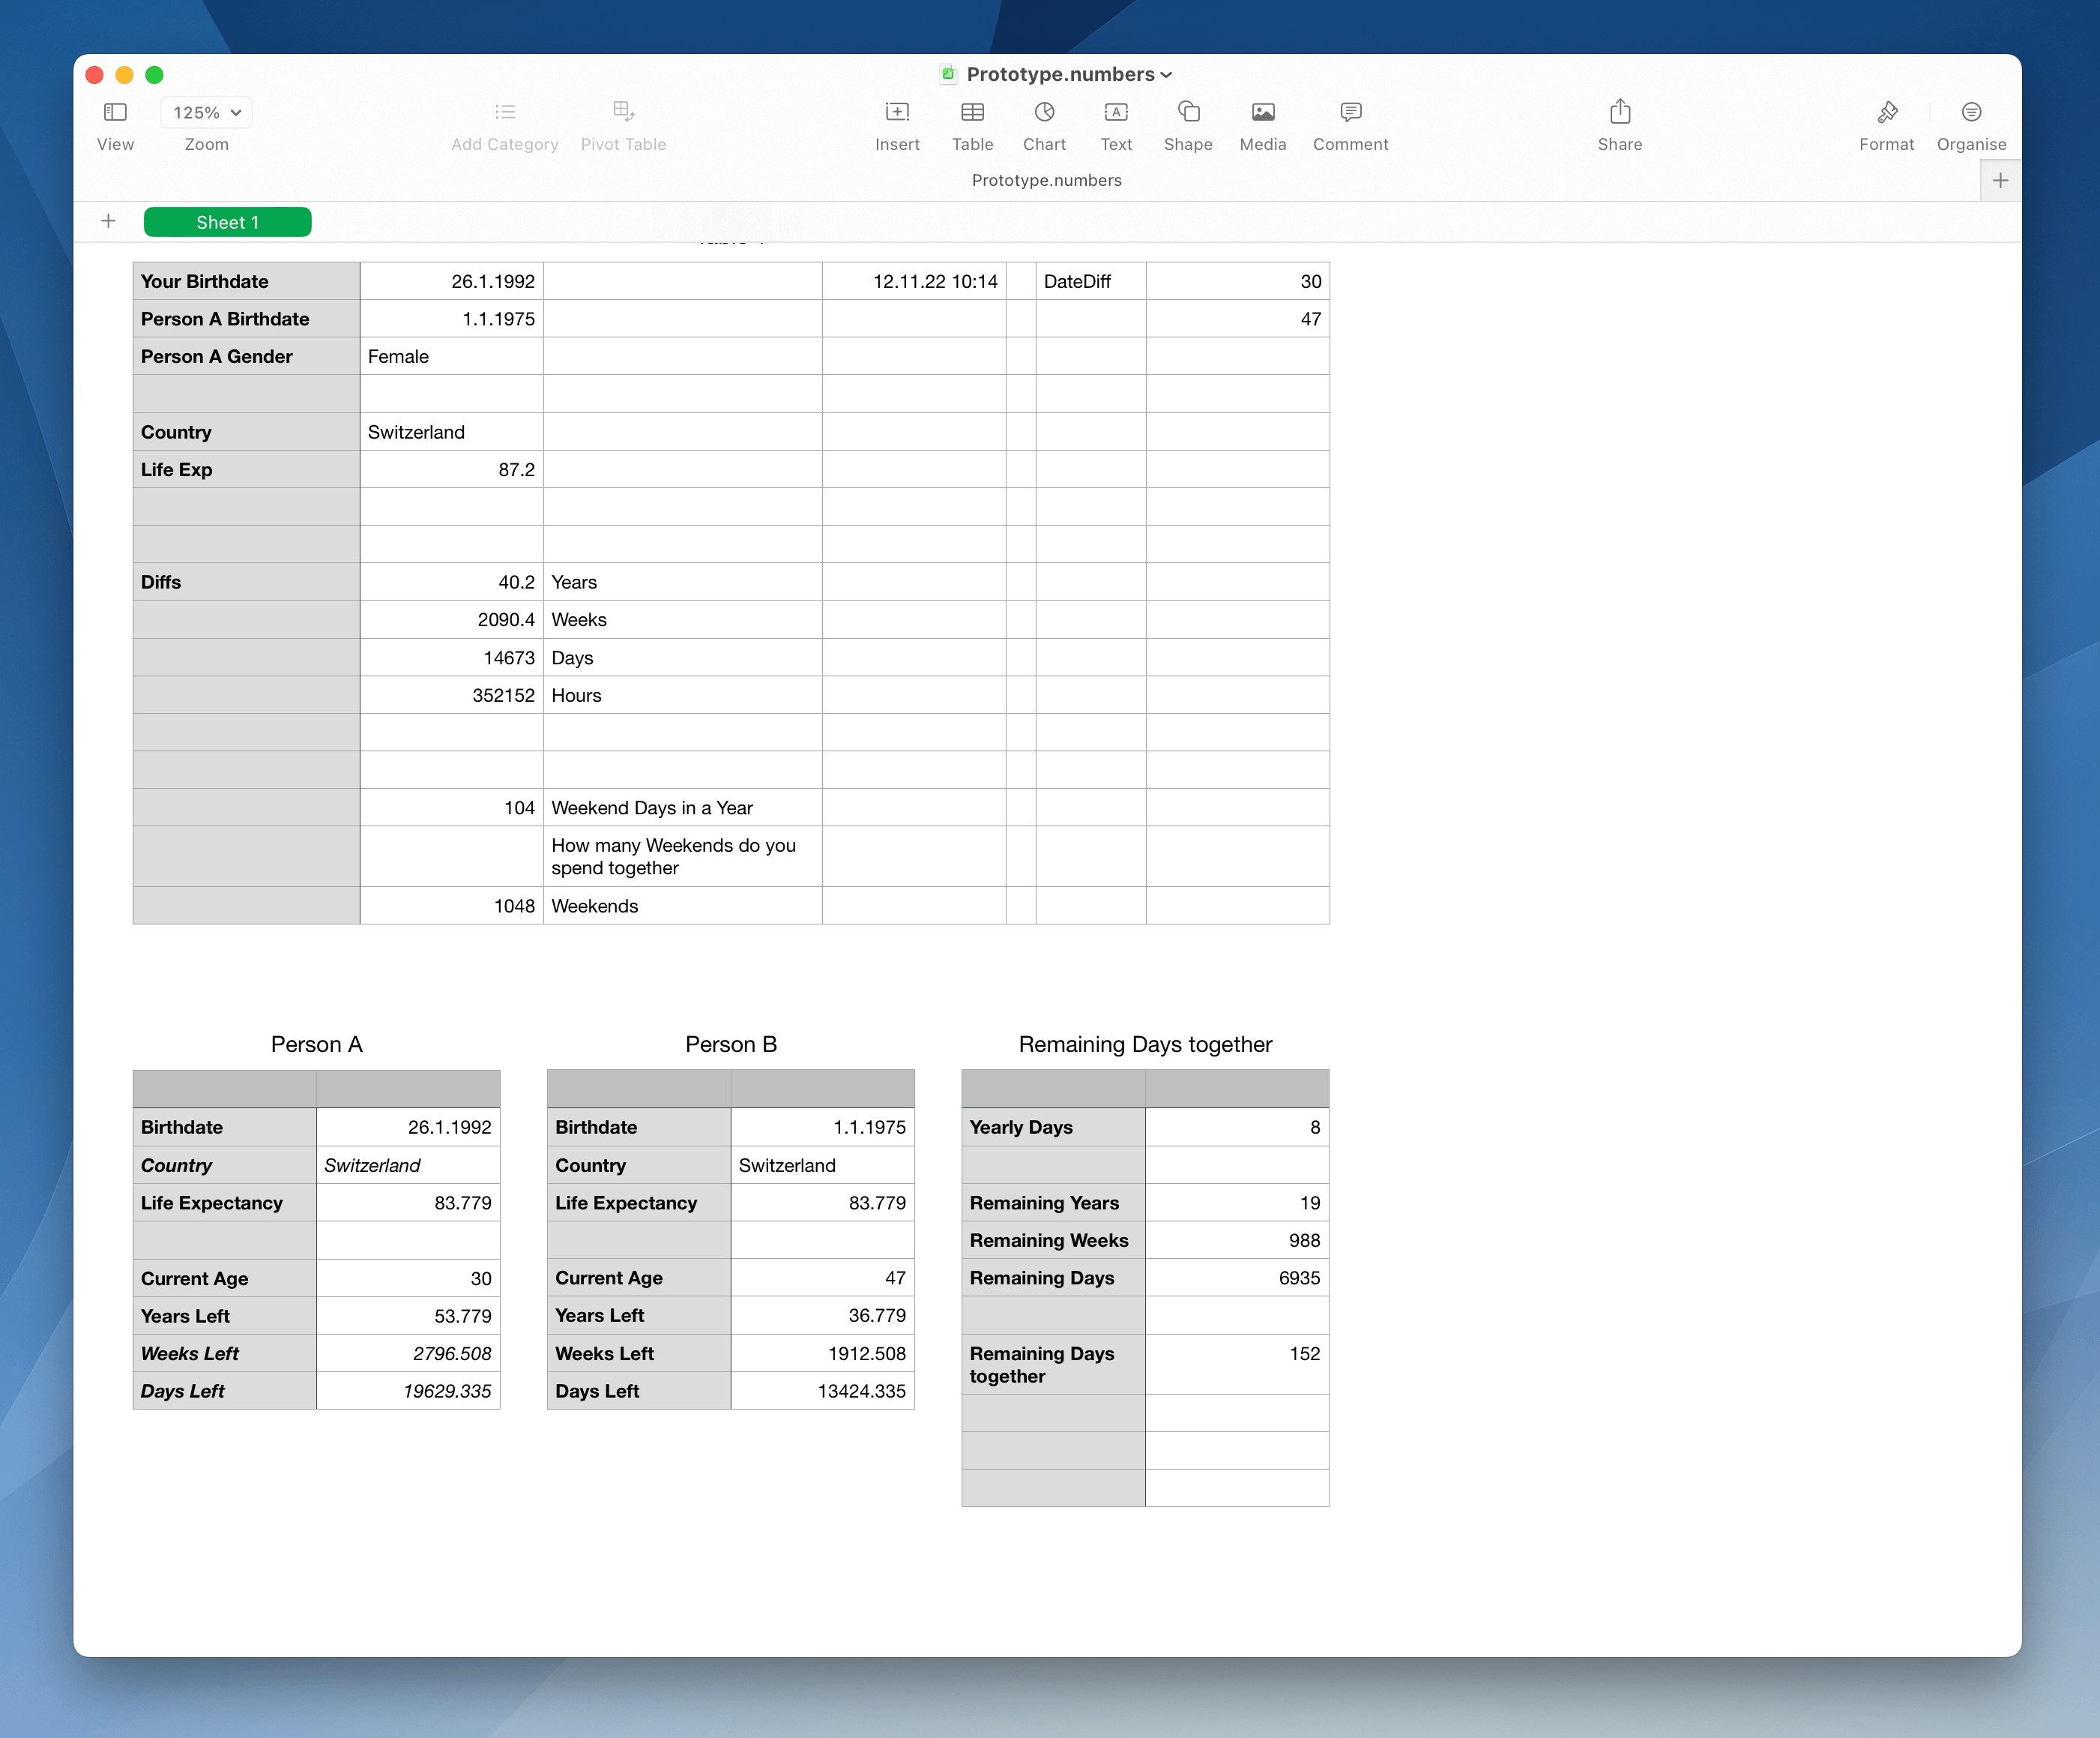Show the Format inspector
Image resolution: width=2100 pixels, height=1738 pixels.
(1886, 124)
